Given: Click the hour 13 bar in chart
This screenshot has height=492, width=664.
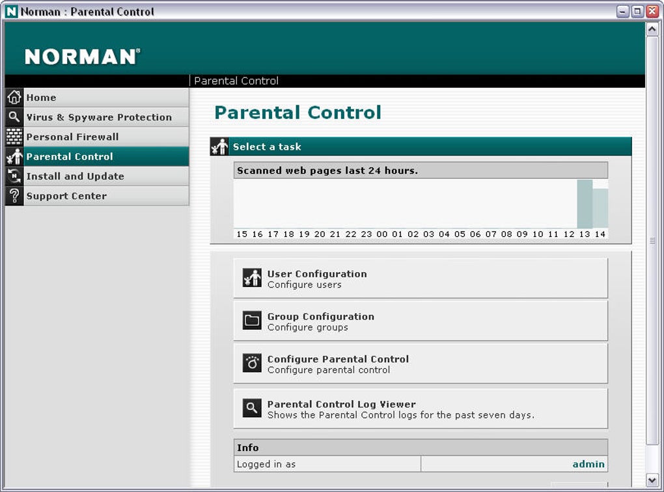Looking at the screenshot, I should (x=585, y=204).
